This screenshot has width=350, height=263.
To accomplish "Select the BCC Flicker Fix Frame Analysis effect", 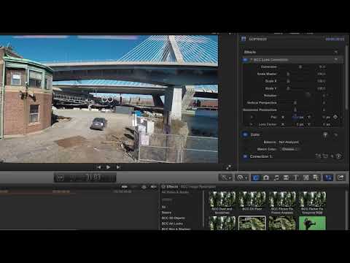I will click(x=282, y=202).
